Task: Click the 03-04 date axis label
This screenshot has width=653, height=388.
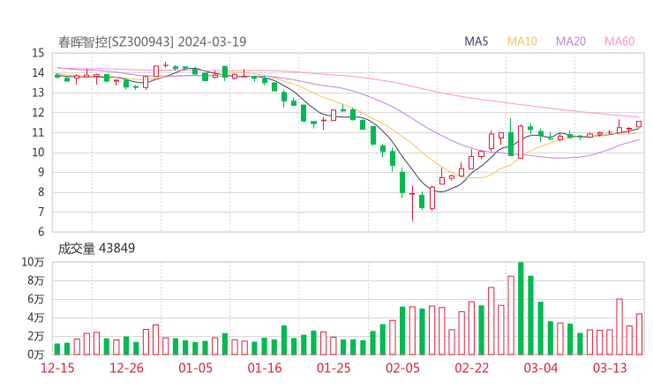Action: click(541, 368)
